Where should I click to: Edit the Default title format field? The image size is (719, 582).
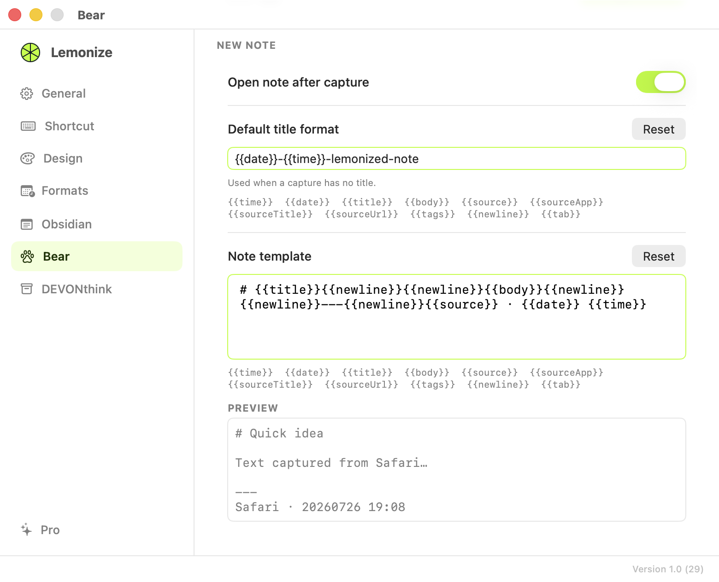pos(457,159)
